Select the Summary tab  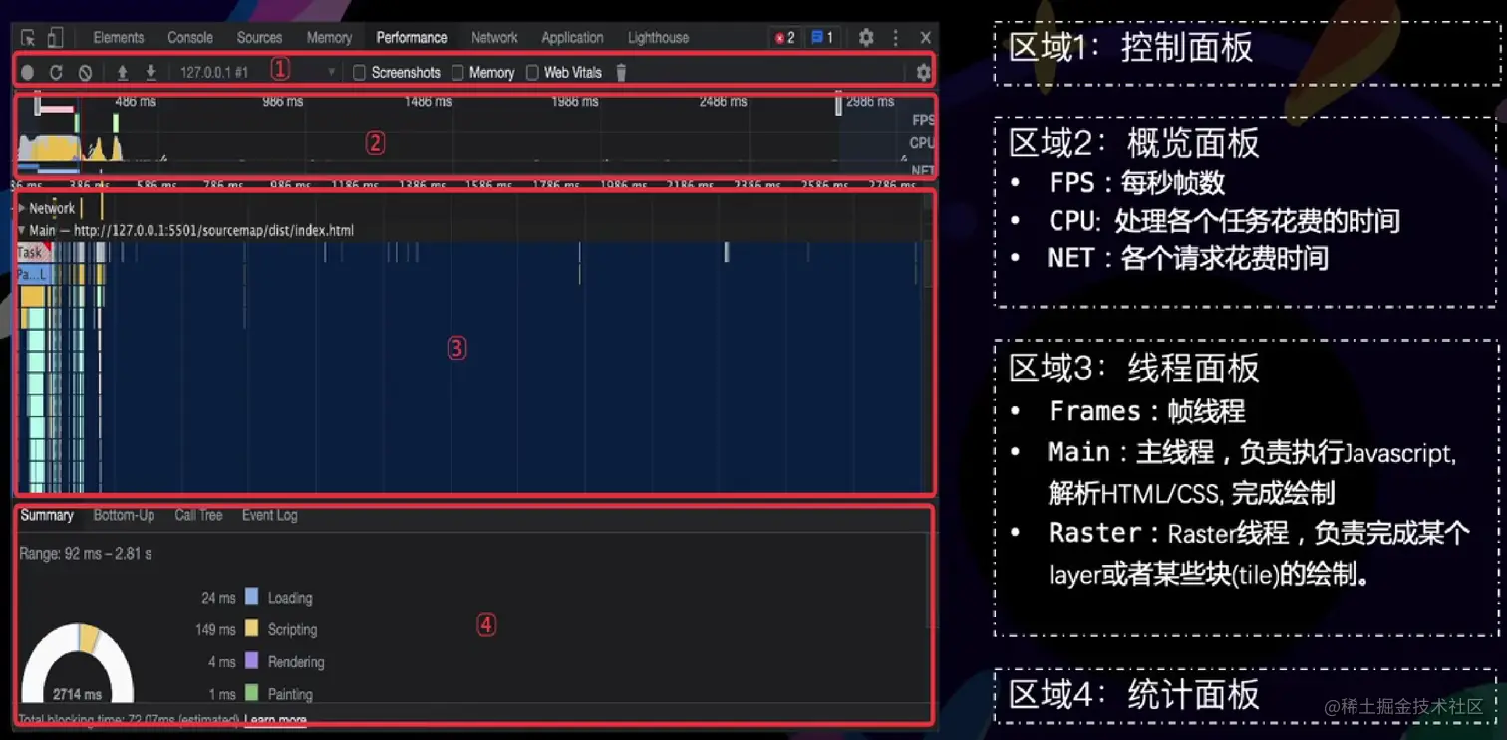pyautogui.click(x=47, y=515)
